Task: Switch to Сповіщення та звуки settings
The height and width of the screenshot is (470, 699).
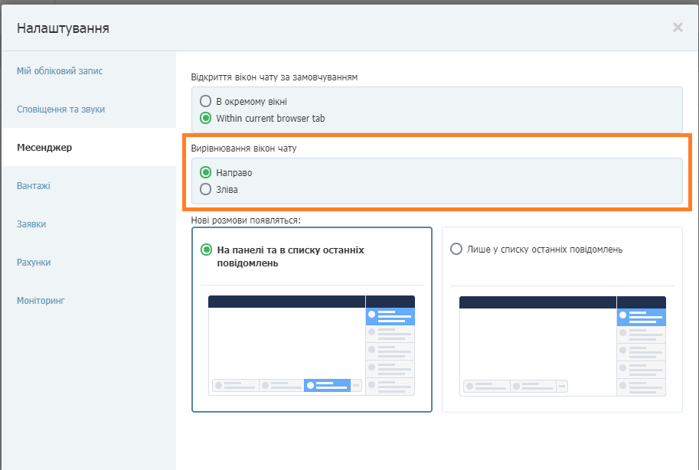Action: click(x=60, y=109)
